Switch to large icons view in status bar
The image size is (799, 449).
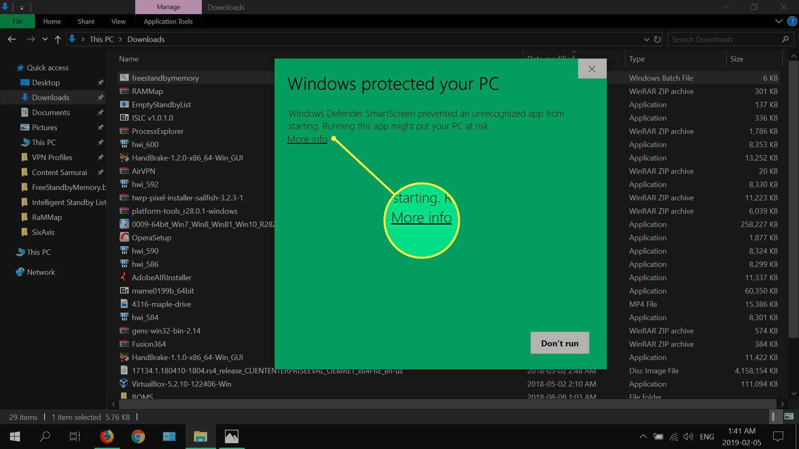point(789,417)
